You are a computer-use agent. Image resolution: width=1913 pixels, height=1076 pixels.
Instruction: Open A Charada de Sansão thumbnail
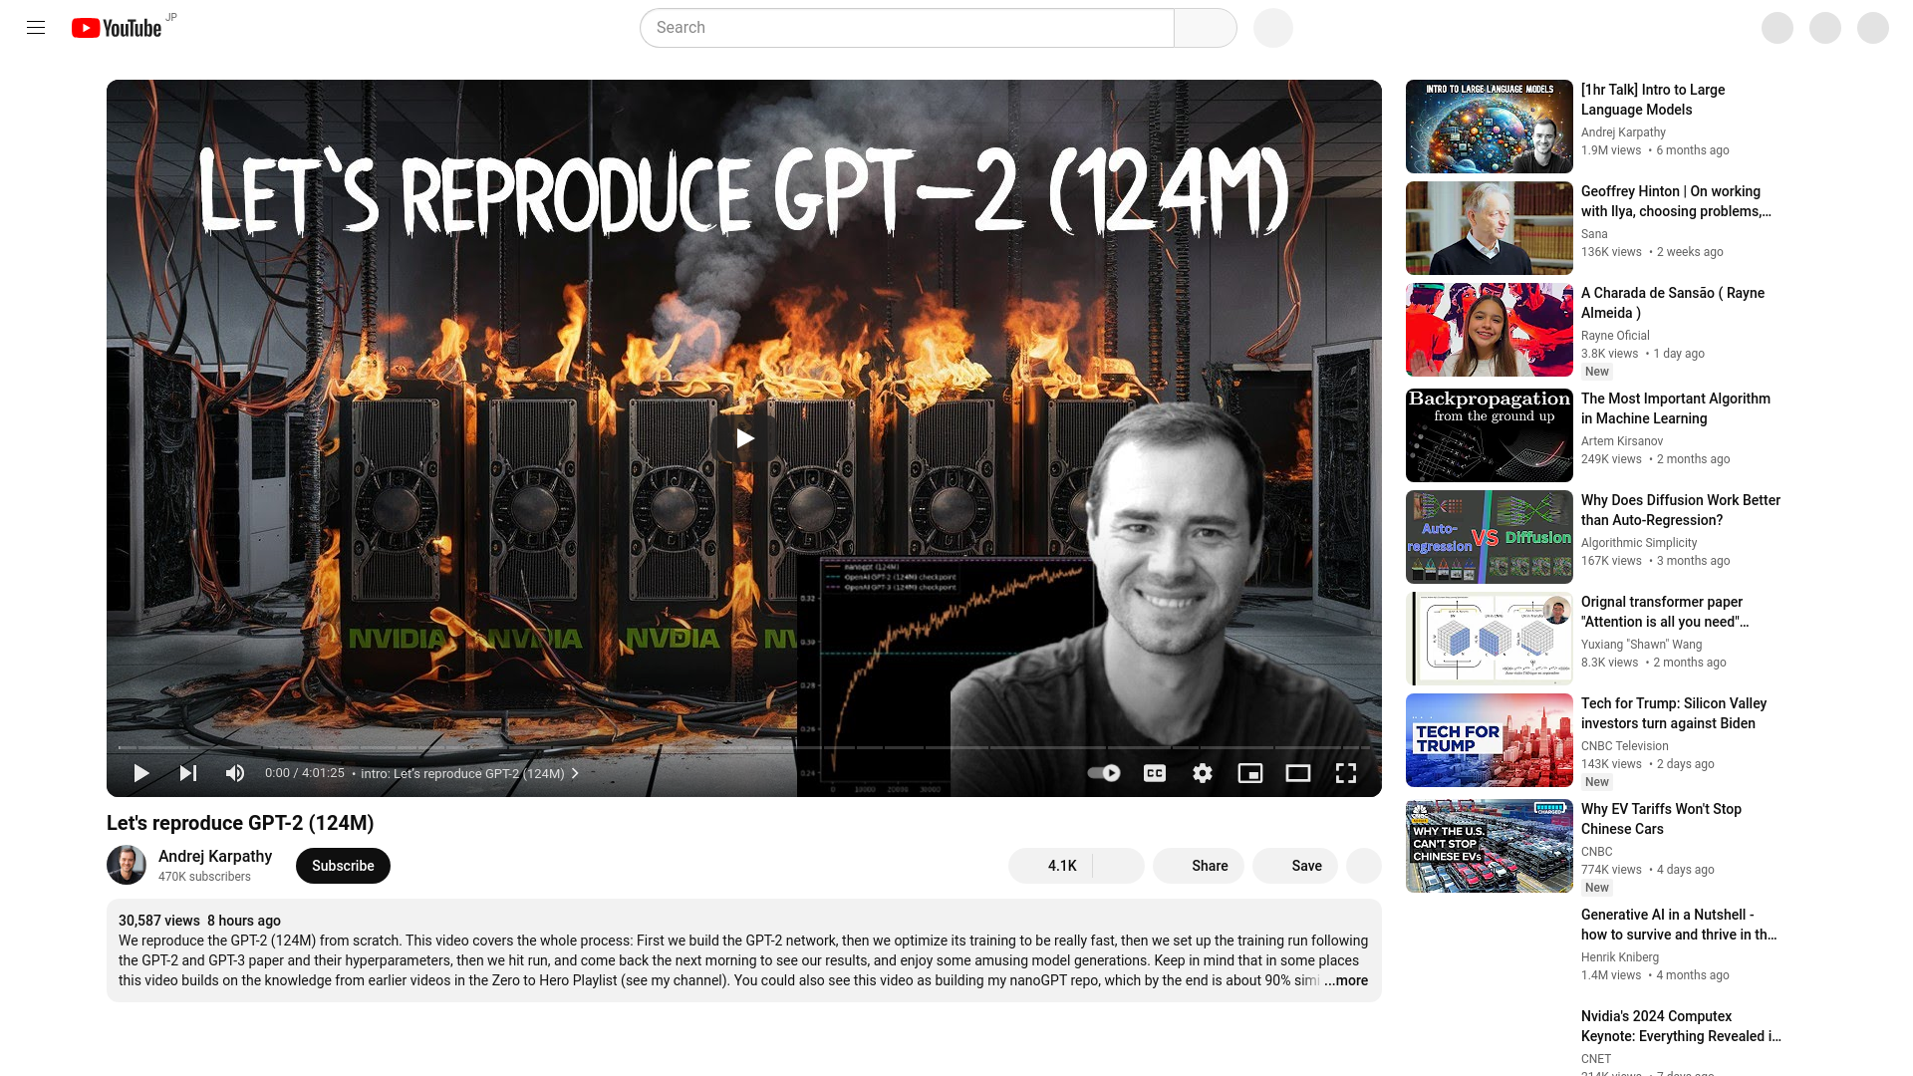point(1490,330)
